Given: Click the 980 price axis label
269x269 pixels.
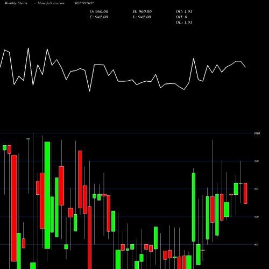Looking at the screenshot, I should pyautogui.click(x=257, y=161).
